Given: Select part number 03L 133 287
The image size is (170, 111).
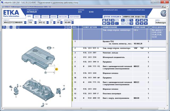Looking at the screenshot, I should [90, 53].
